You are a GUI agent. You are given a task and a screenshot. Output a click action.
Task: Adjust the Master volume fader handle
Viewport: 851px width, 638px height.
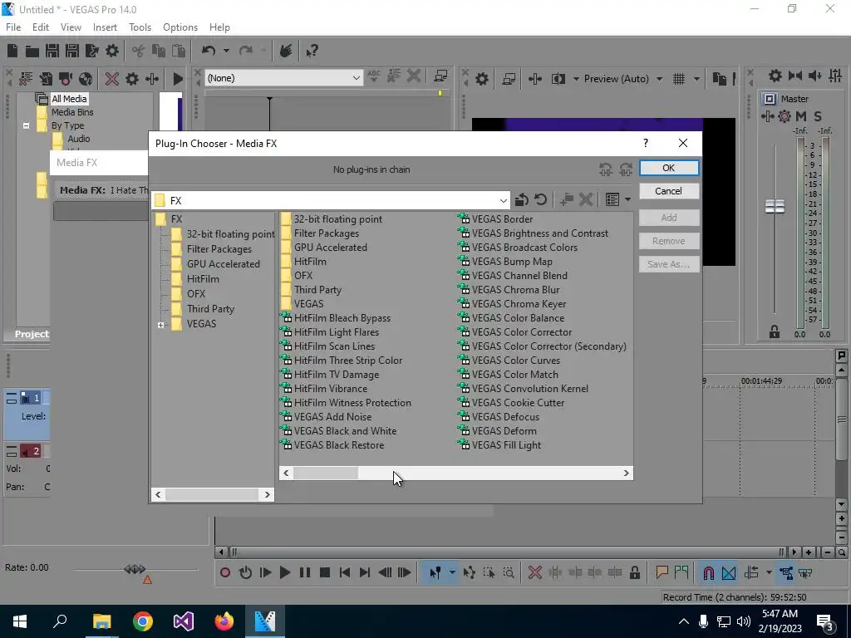[775, 206]
